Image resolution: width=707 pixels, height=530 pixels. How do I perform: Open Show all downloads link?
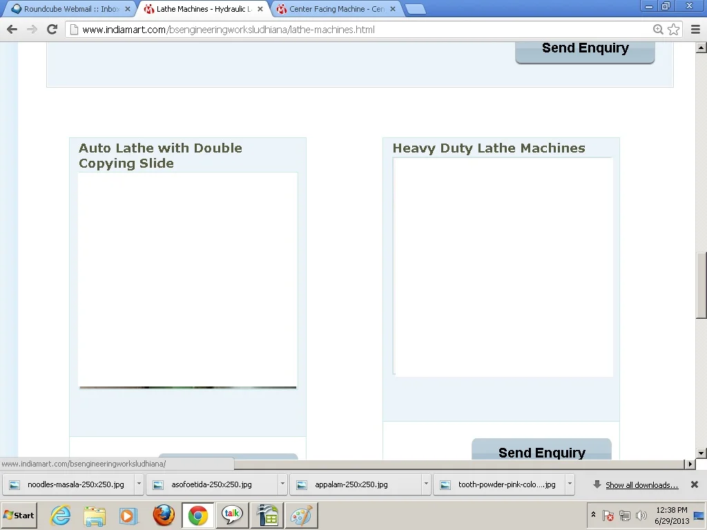pos(641,485)
